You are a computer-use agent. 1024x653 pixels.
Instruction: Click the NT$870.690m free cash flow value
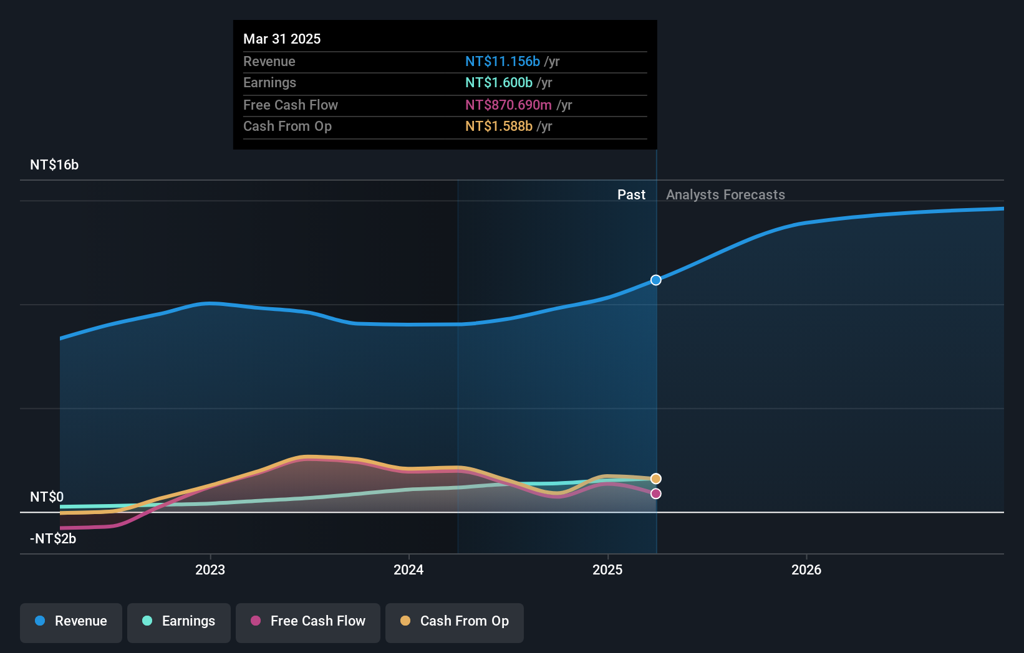(508, 105)
